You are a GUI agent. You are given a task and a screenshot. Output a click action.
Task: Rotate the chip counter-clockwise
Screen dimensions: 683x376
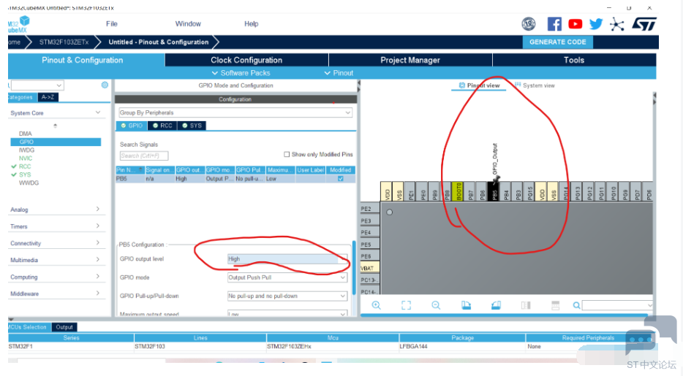click(x=496, y=305)
